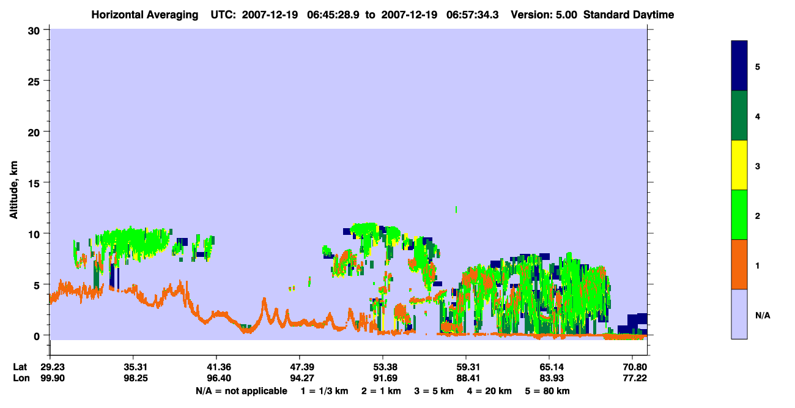Image resolution: width=795 pixels, height=408 pixels.
Task: Click the dark green level 4 color band
Action: click(739, 116)
